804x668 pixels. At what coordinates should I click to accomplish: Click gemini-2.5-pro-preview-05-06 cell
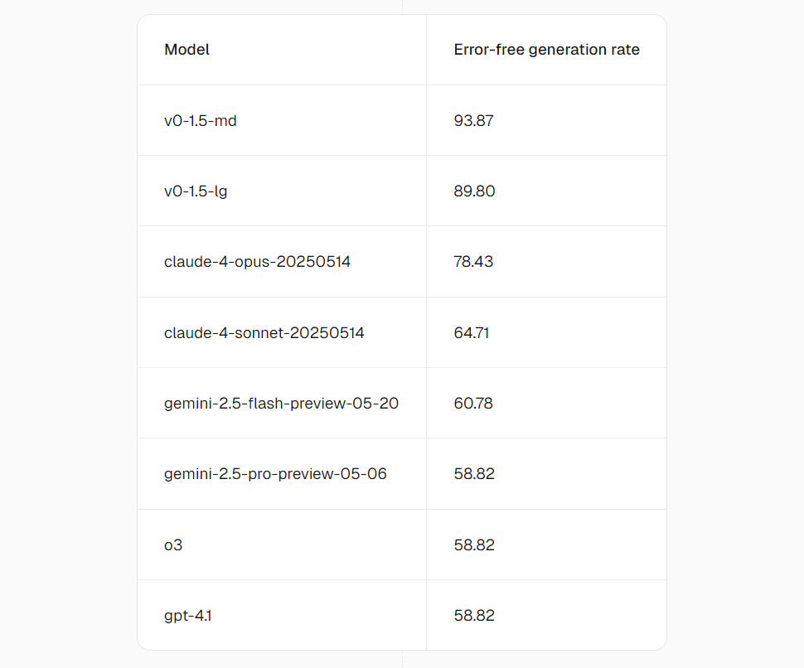(275, 474)
